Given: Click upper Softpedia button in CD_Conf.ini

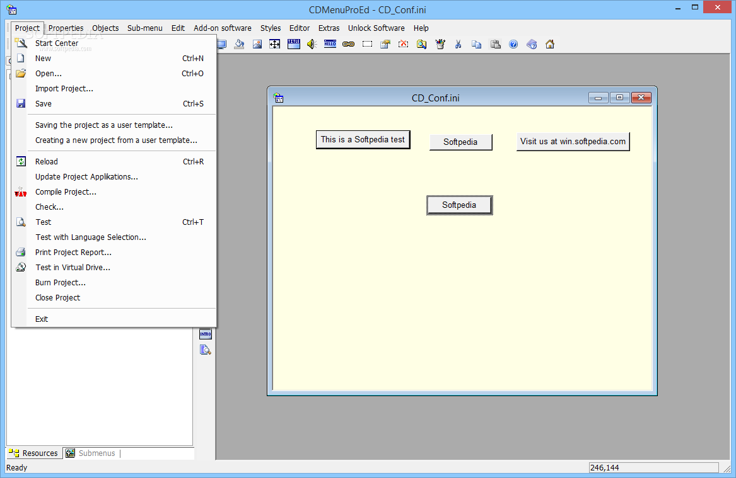Looking at the screenshot, I should click(460, 142).
